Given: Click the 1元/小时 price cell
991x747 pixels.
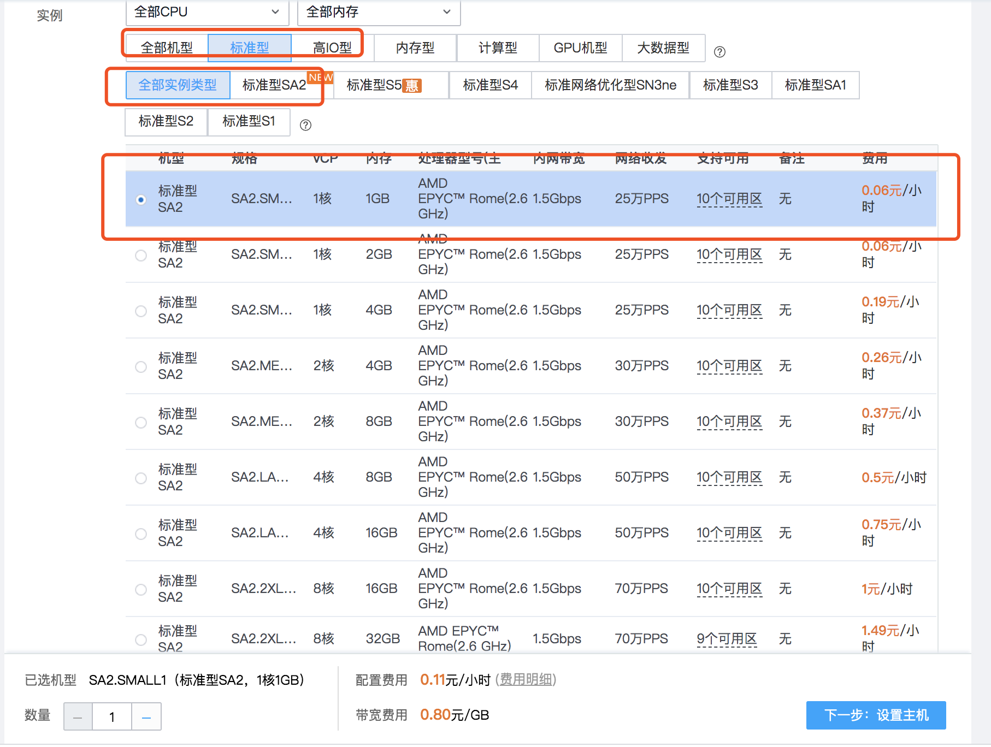Looking at the screenshot, I should click(x=887, y=589).
